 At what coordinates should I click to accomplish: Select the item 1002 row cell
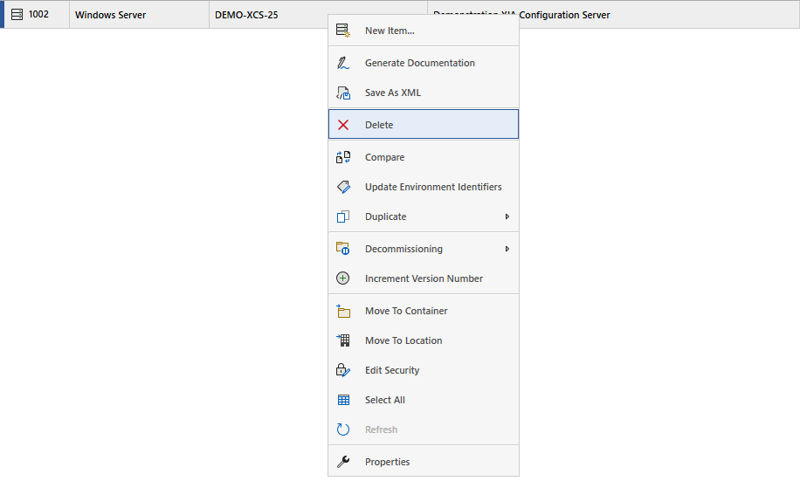click(39, 15)
